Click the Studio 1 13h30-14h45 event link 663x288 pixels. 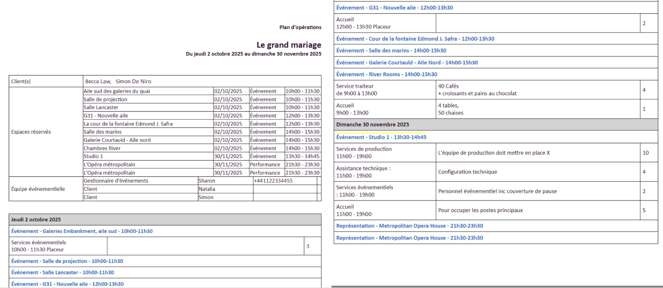pyautogui.click(x=381, y=137)
